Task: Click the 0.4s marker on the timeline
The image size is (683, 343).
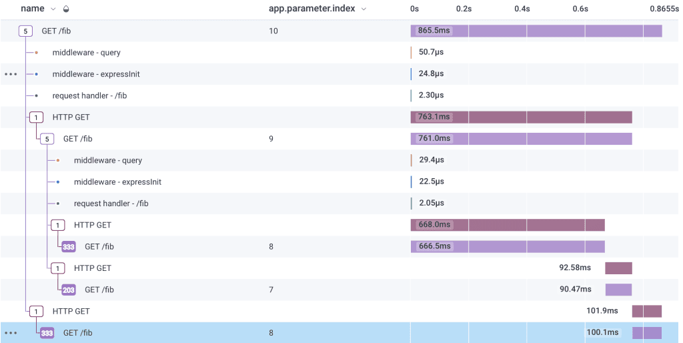Action: [522, 9]
